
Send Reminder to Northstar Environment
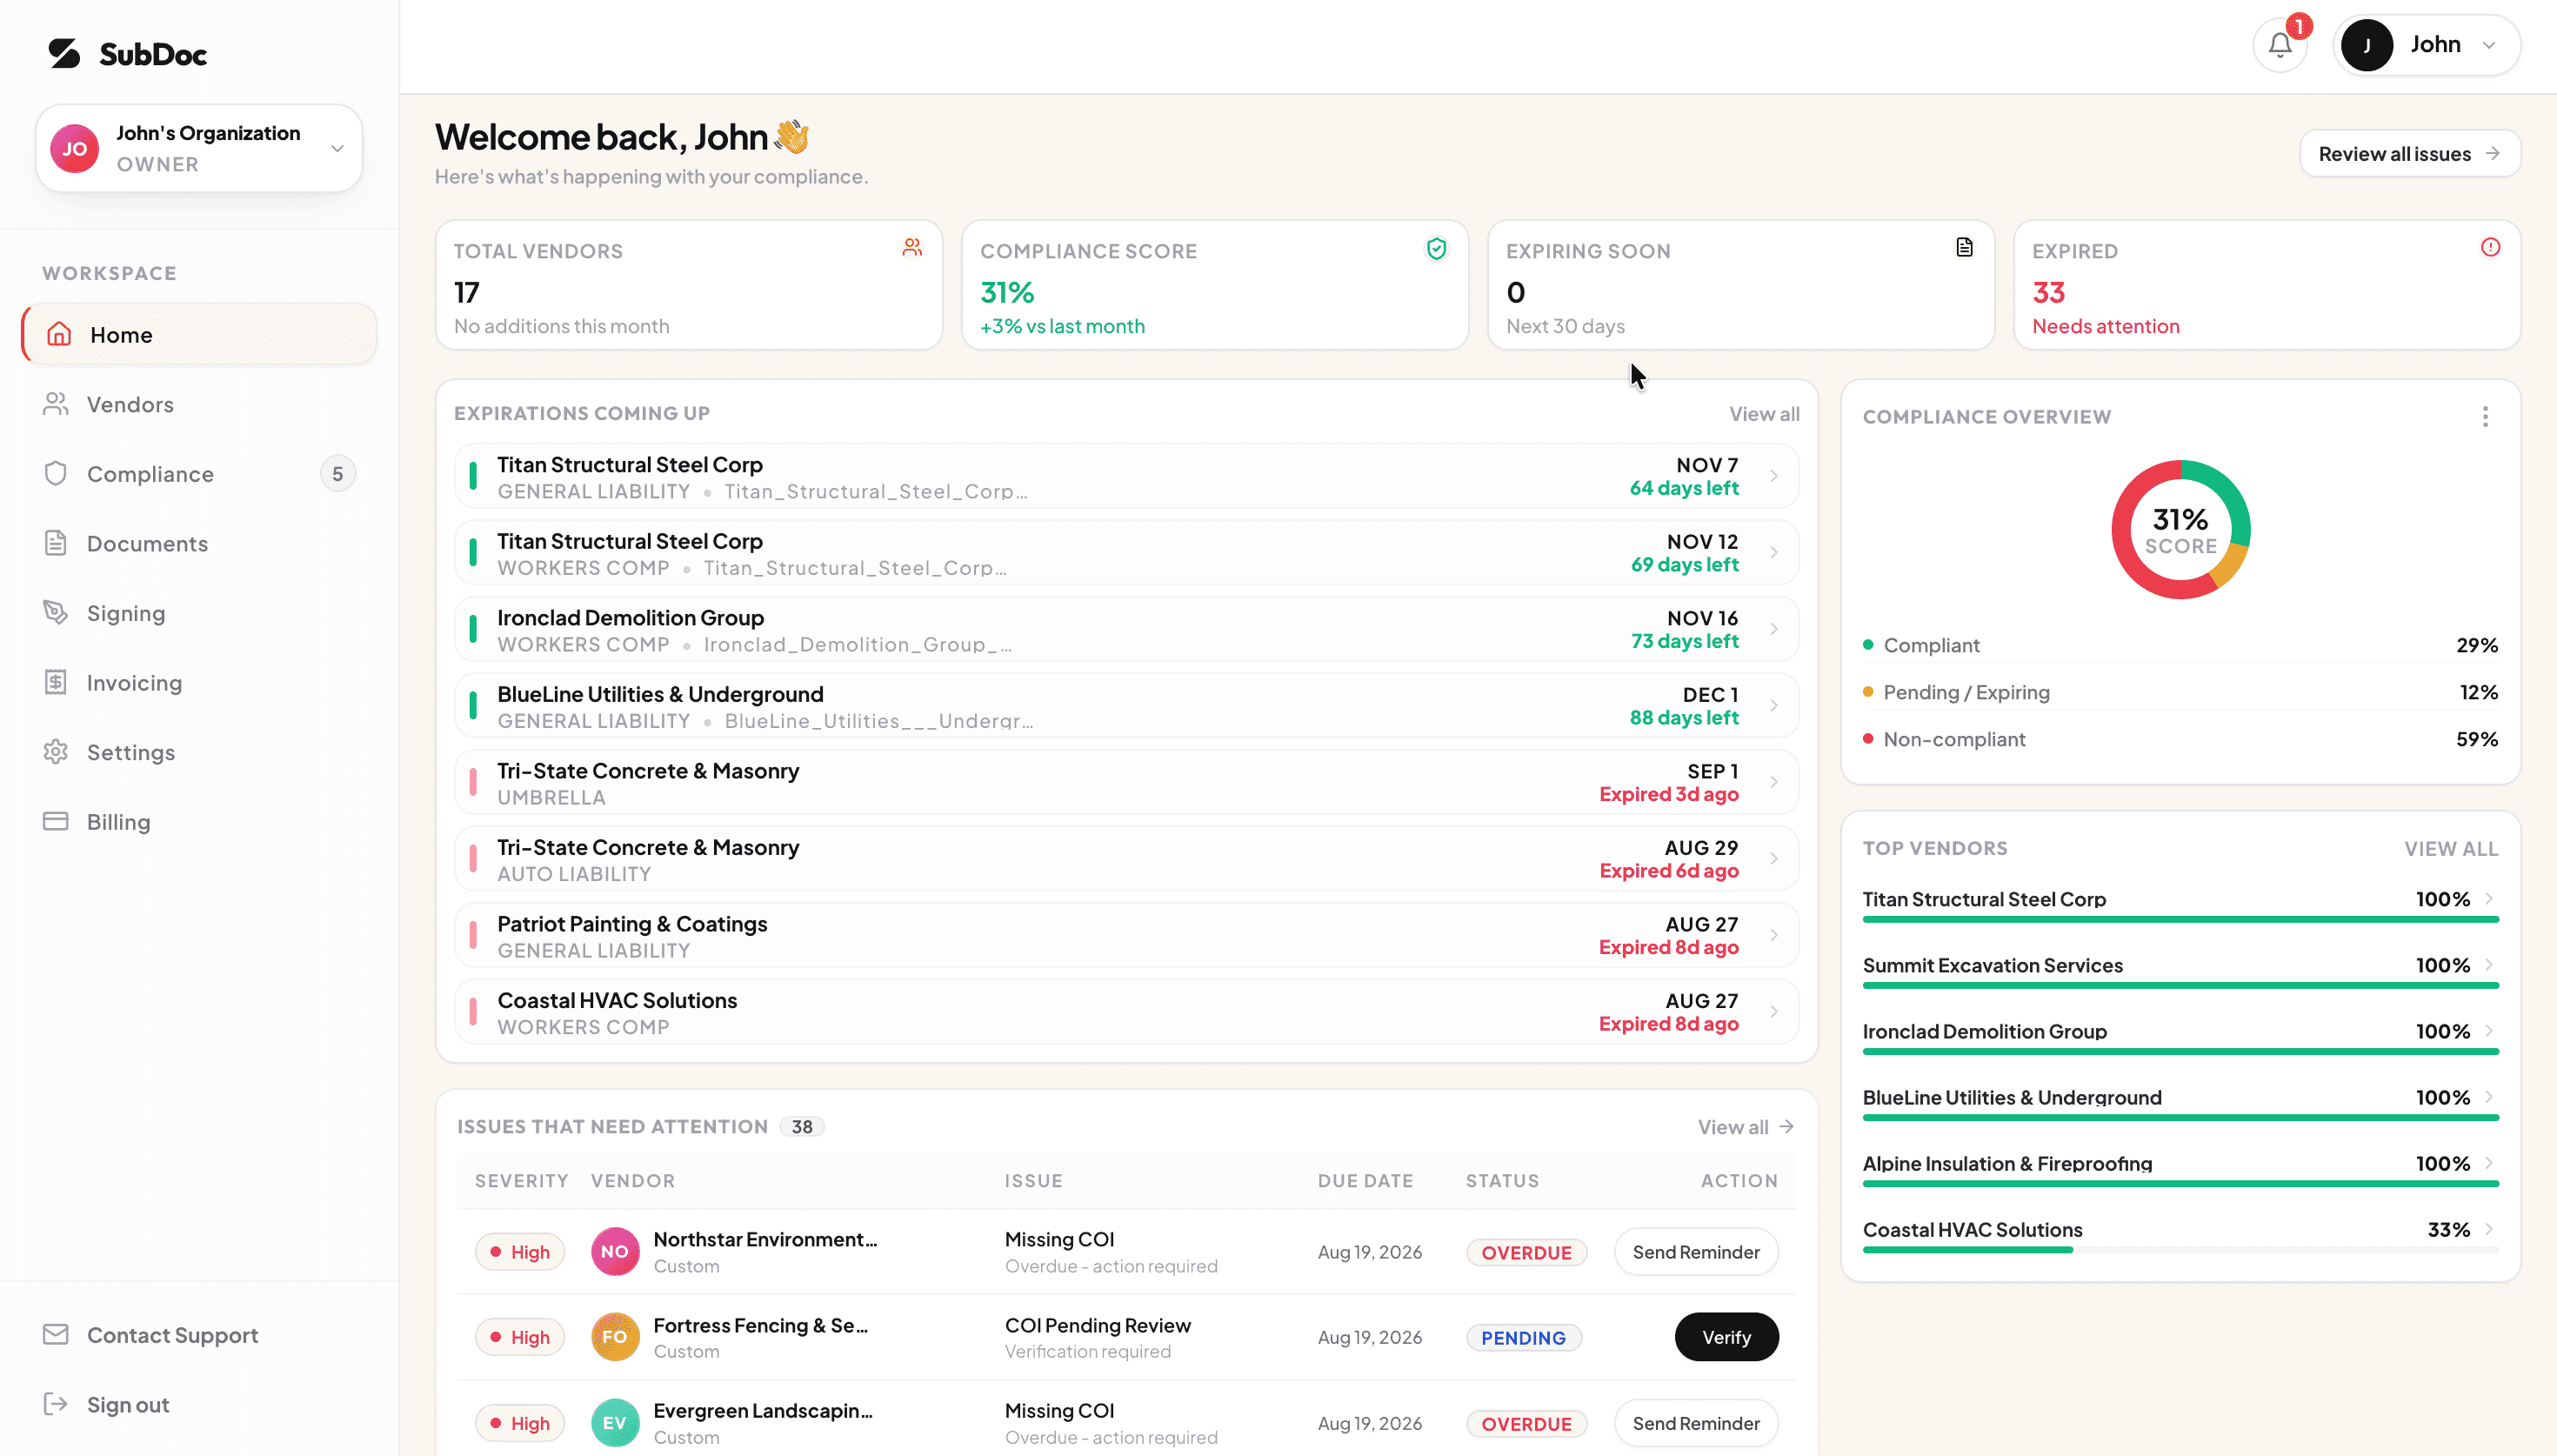pyautogui.click(x=1695, y=1251)
